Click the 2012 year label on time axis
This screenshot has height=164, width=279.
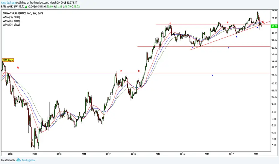point(108,154)
